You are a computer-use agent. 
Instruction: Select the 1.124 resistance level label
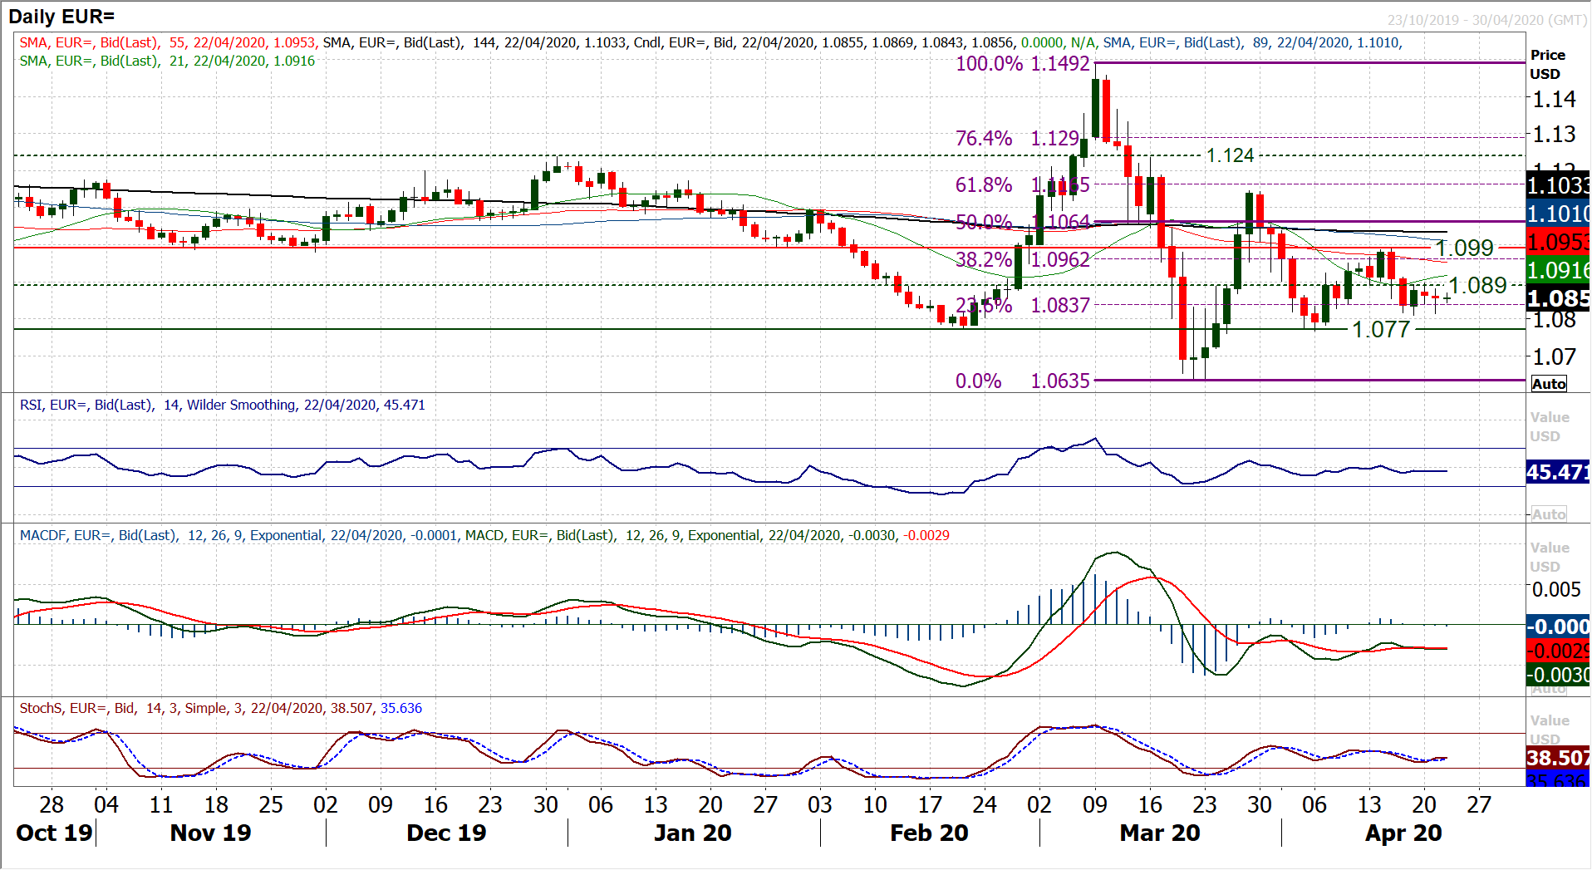1230,155
